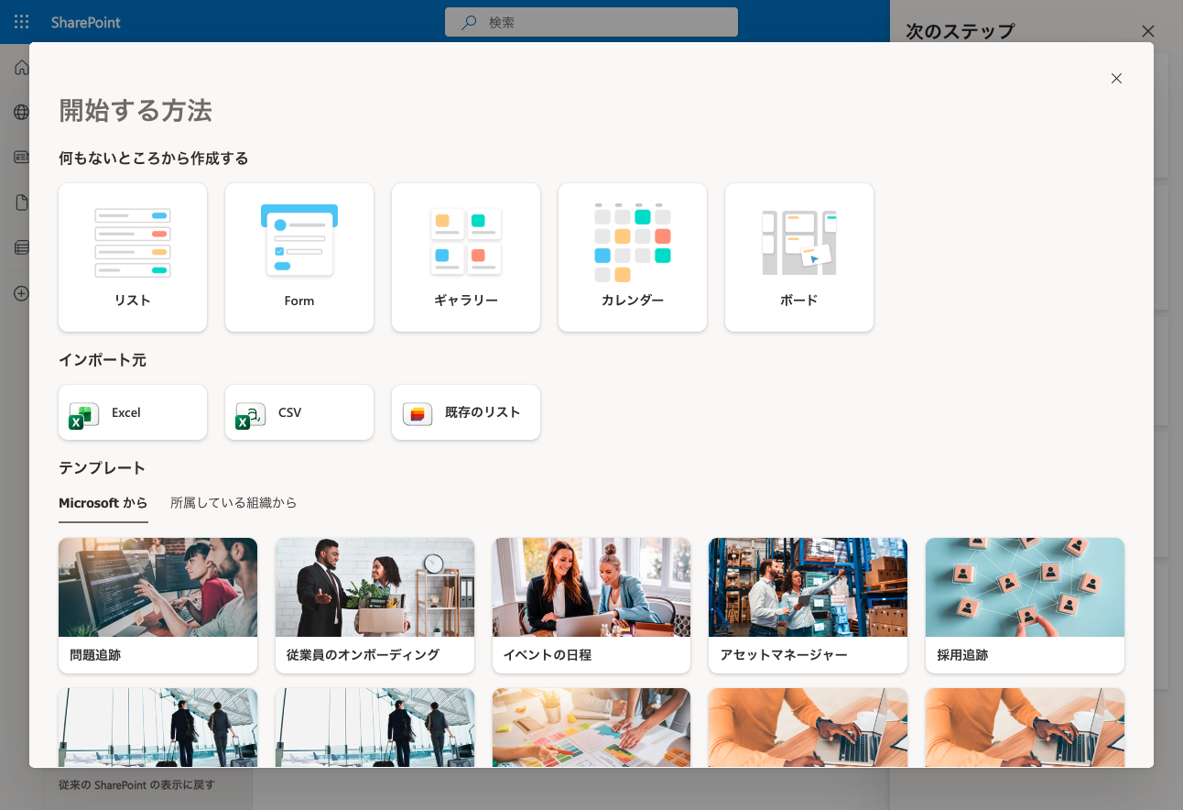Click the home icon in left rail
1183x810 pixels.
[x=21, y=68]
